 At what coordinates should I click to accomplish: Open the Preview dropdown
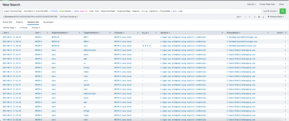click(36, 28)
